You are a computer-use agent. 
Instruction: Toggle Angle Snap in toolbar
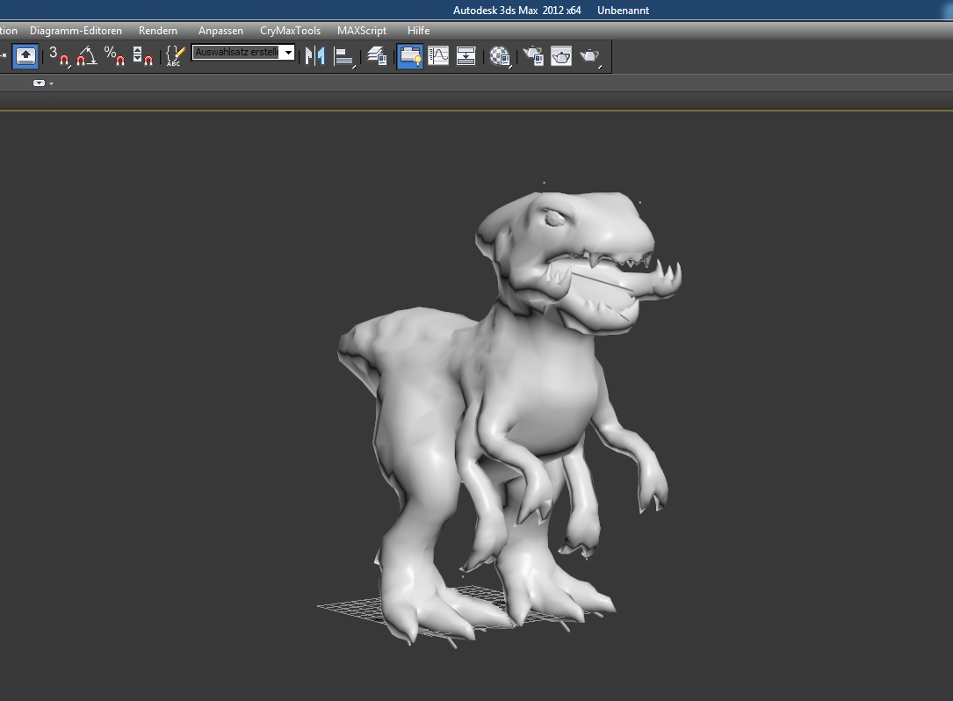click(86, 56)
